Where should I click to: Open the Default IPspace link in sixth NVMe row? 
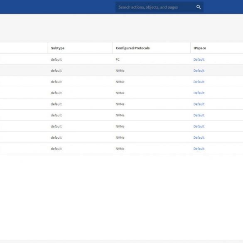tap(199, 126)
